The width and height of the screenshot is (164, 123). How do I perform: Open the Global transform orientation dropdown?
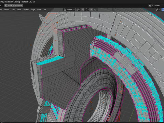pos(69,10)
